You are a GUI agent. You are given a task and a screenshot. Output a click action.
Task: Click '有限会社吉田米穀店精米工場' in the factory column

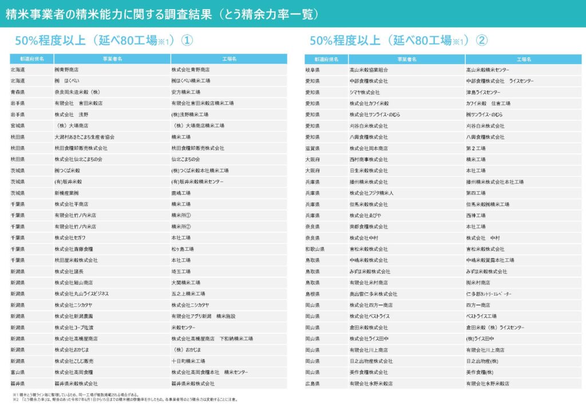point(203,103)
